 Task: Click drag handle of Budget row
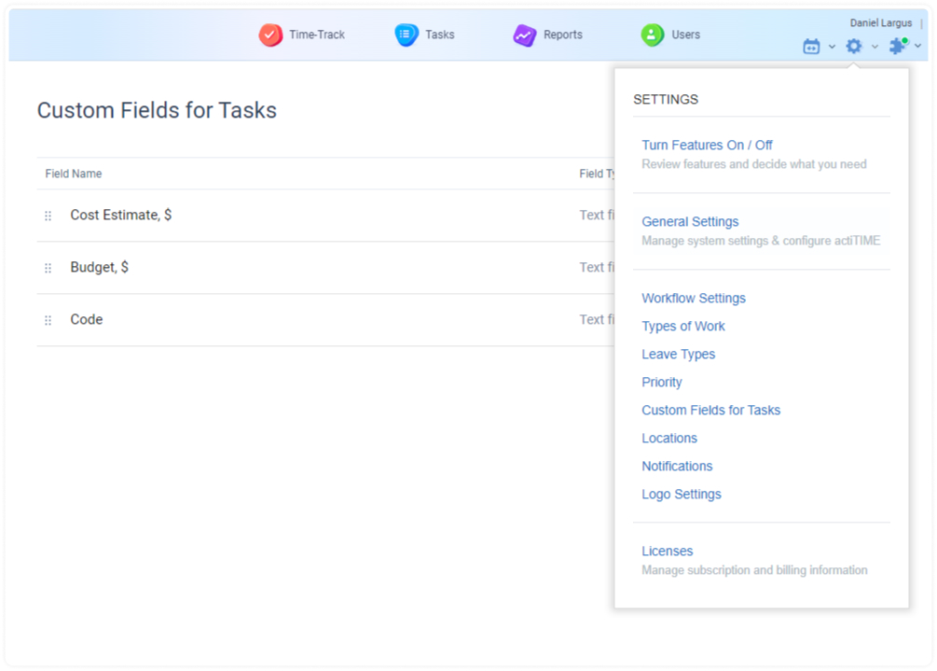tap(48, 268)
